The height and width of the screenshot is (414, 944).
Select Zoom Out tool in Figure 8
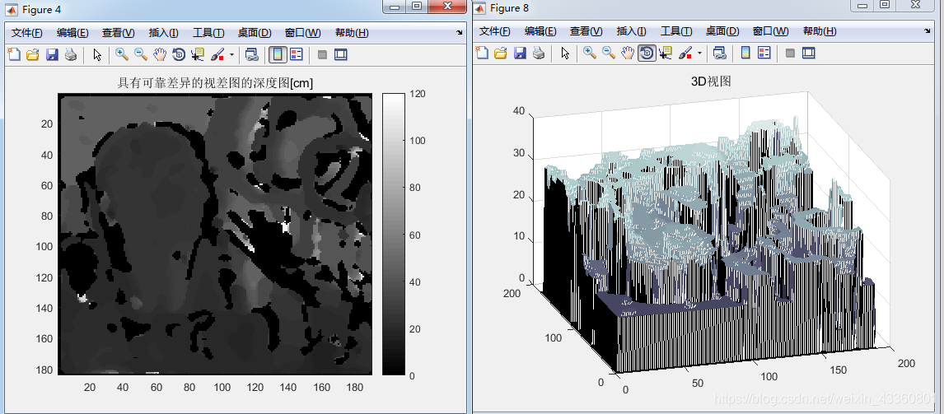click(x=609, y=53)
